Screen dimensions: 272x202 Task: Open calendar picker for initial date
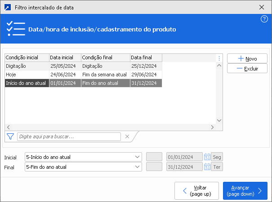coord(207,157)
